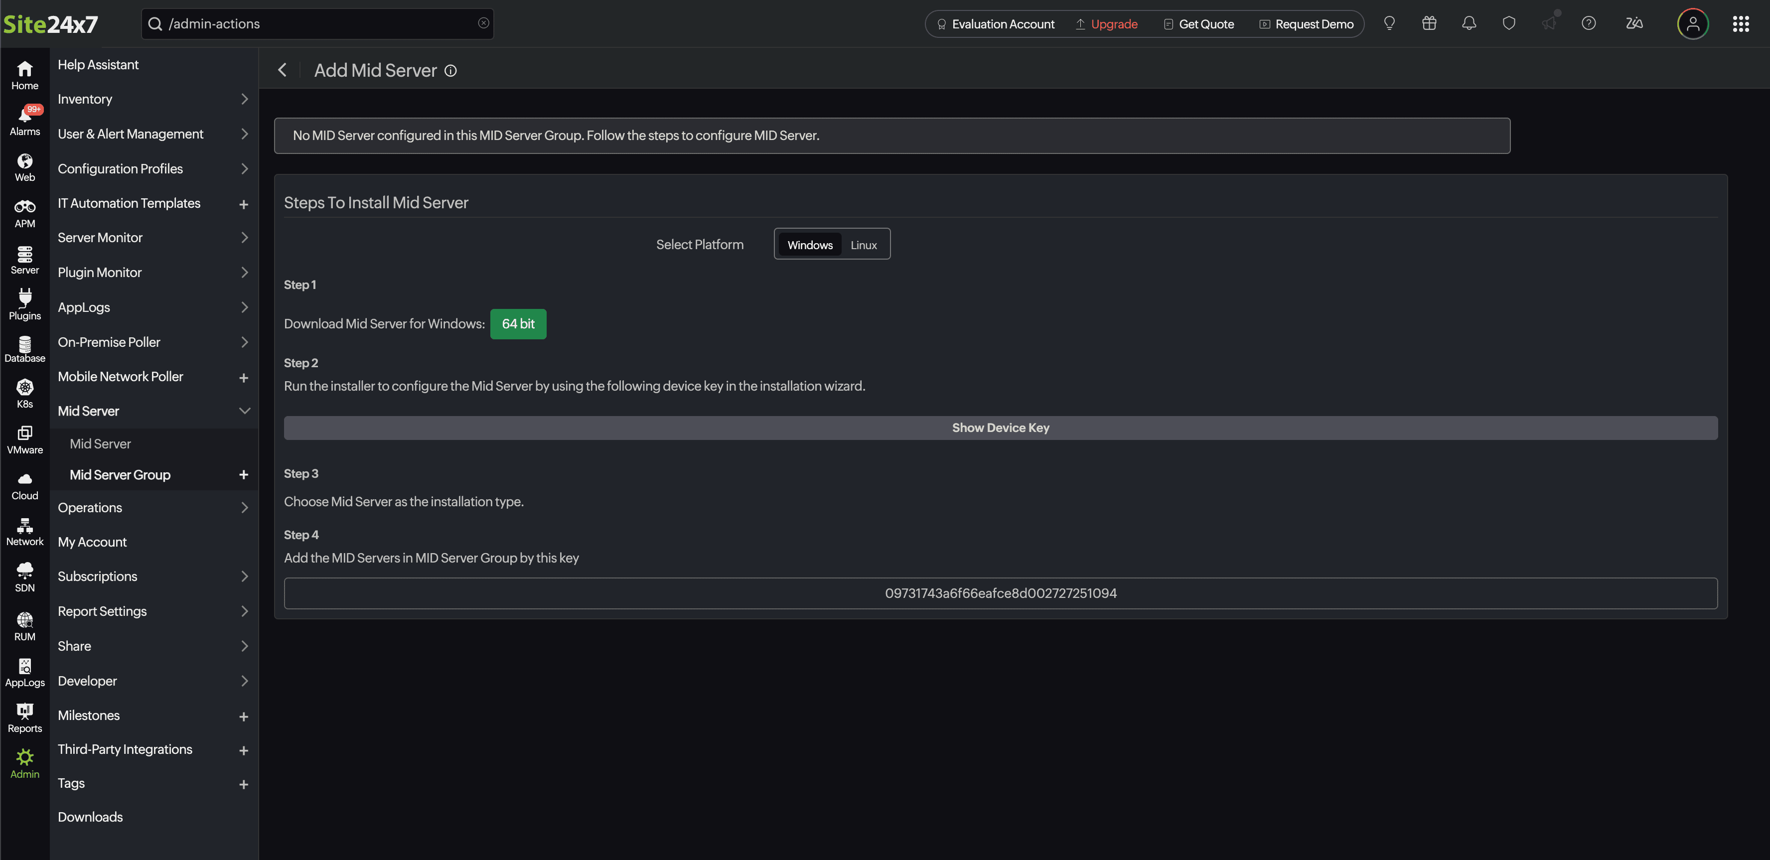Select the Linux platform option

tap(863, 245)
